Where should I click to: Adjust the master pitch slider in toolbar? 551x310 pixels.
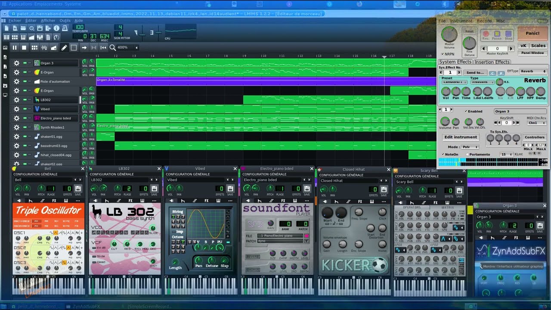tap(158, 32)
